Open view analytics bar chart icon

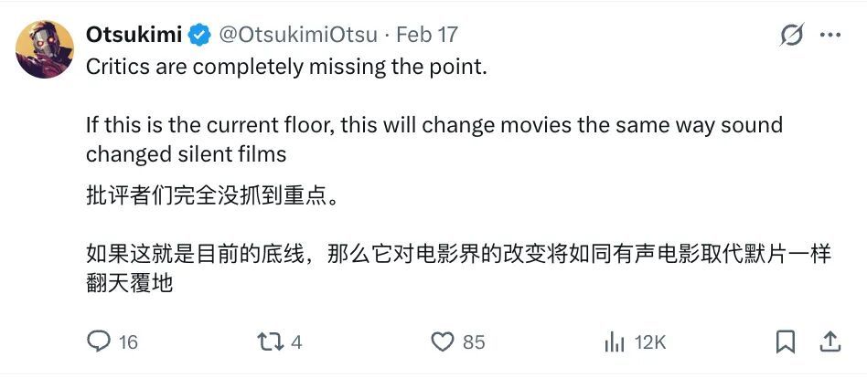[614, 341]
